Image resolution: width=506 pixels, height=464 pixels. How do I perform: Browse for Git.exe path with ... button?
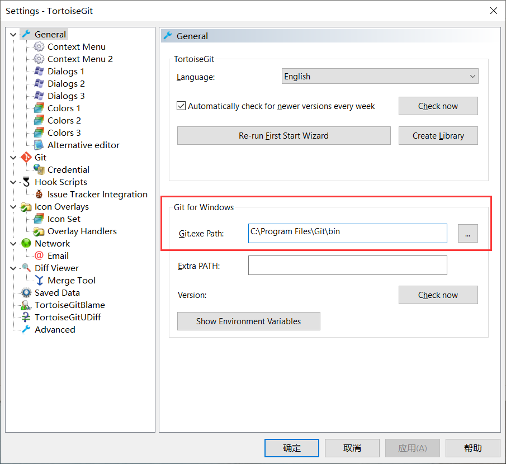coord(467,233)
